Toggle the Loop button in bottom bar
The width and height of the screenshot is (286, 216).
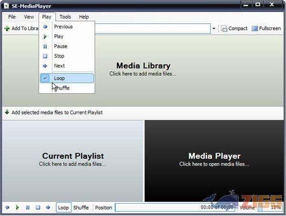pos(63,207)
